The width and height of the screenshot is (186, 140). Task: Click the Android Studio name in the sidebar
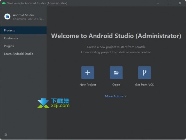[x=23, y=15]
